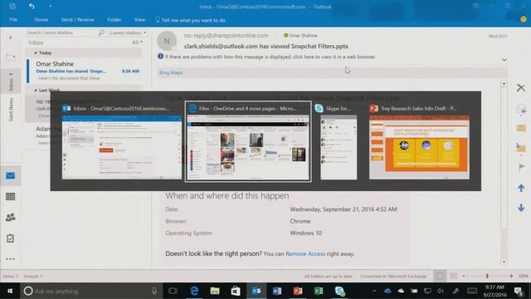Open the Windows Start menu
Viewport: 531px width, 299px height.
tap(10, 291)
